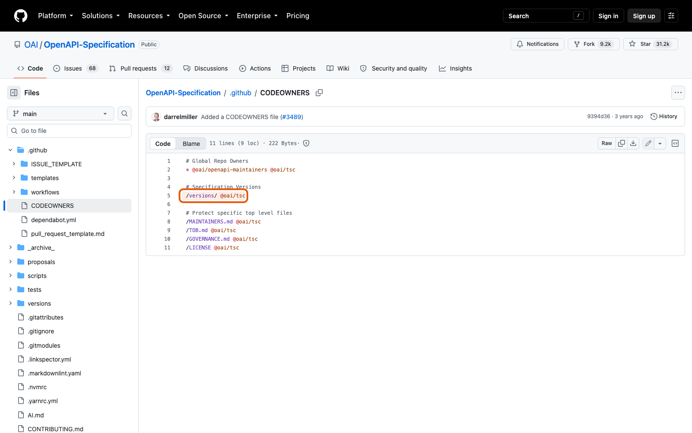Expand the workflows folder
692x433 pixels.
[14, 192]
